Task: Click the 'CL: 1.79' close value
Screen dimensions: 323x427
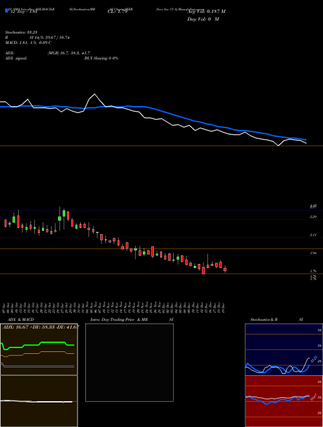Action: [117, 12]
